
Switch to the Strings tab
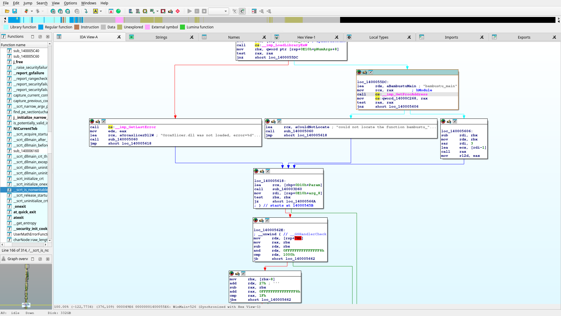161,37
